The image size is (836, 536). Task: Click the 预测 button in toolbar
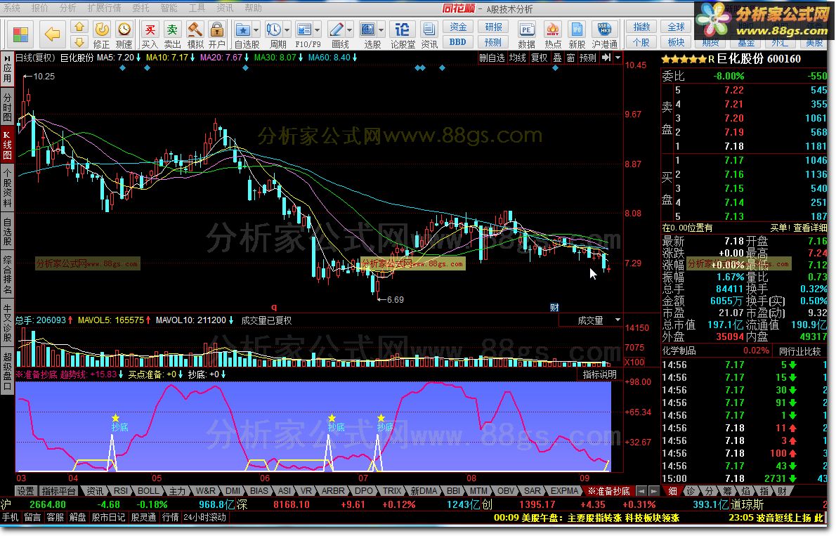point(493,42)
